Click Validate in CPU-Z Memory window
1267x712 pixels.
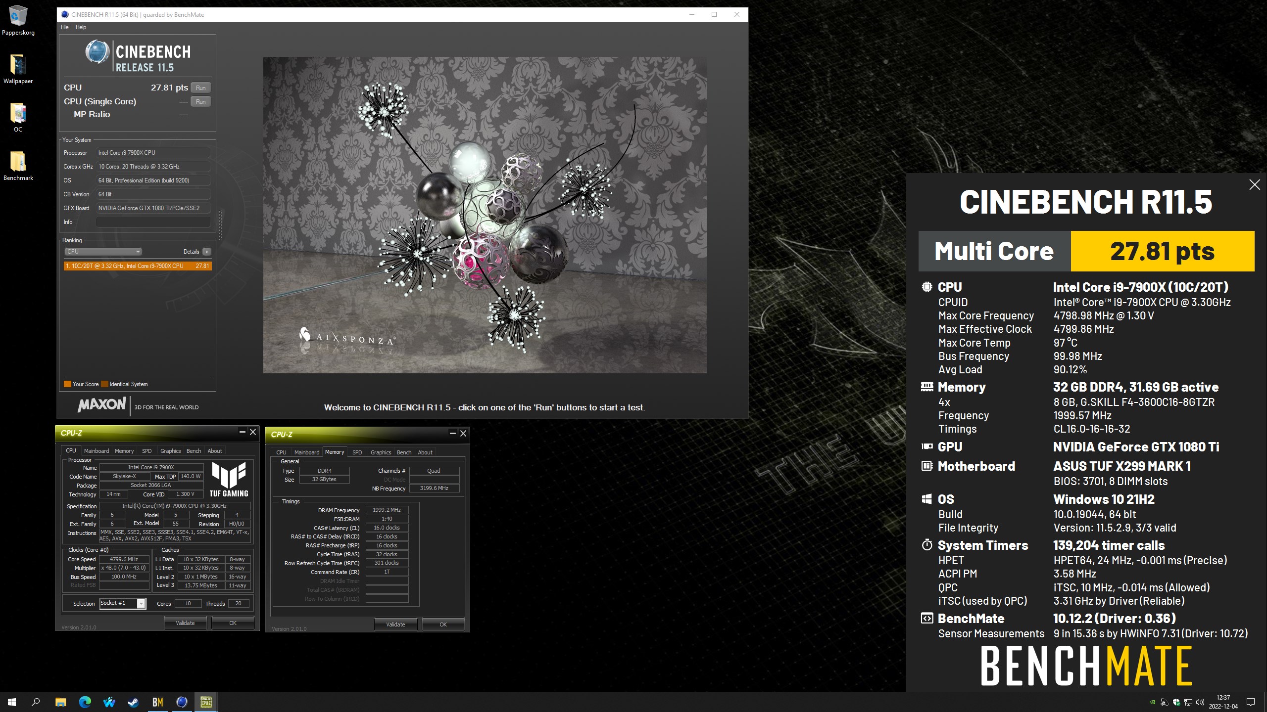(x=395, y=624)
